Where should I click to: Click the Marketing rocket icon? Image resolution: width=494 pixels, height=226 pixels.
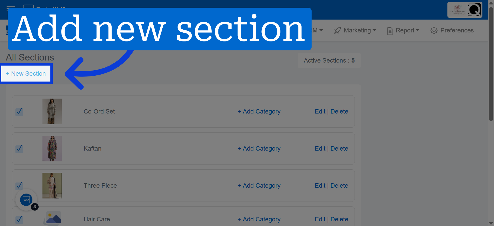(x=337, y=31)
